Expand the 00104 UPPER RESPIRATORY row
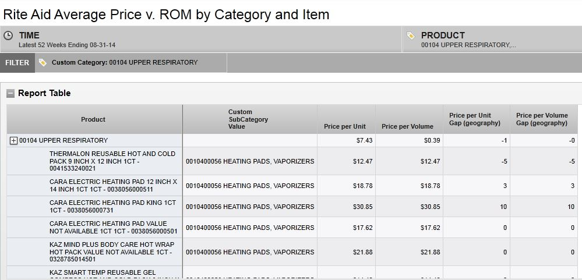 tap(13, 140)
